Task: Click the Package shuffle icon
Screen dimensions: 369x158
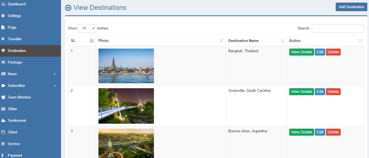Action: [x=3, y=62]
